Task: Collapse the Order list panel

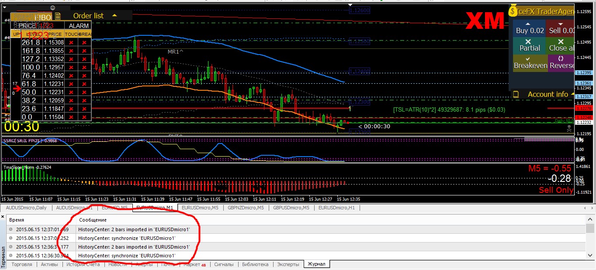Action: click(114, 15)
